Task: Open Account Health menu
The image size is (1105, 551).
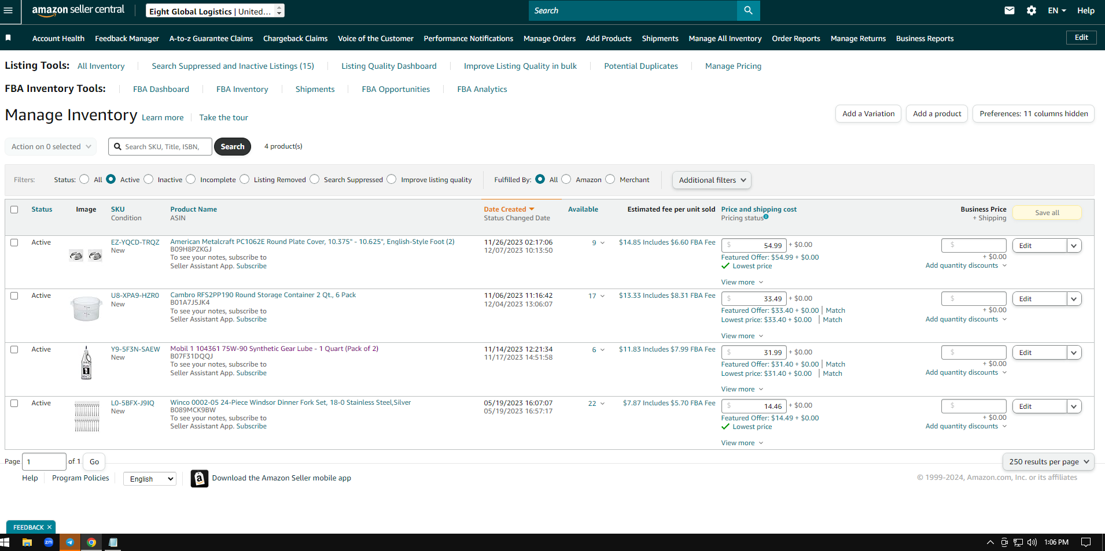Action: (58, 38)
